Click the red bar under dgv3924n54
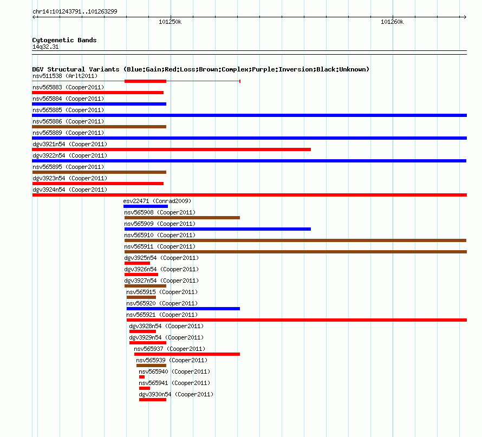 pyautogui.click(x=249, y=195)
